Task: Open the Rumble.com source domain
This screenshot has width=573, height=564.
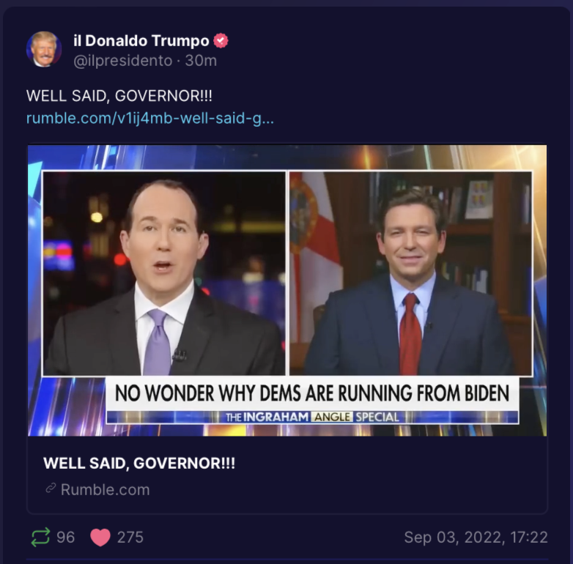Action: [x=106, y=490]
